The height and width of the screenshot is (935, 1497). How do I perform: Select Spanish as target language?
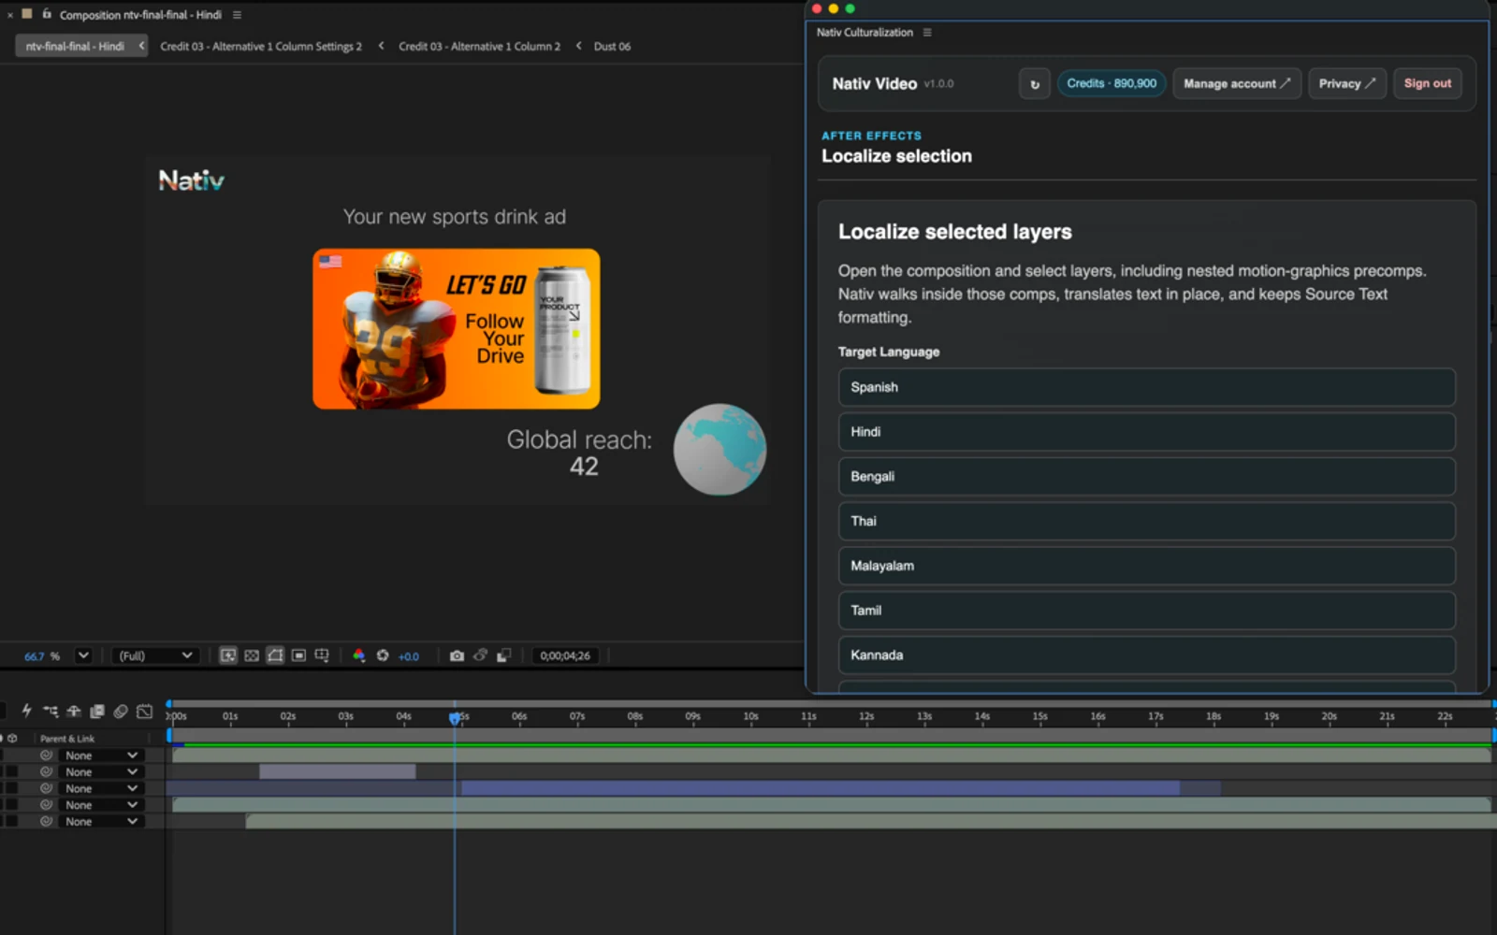click(x=1147, y=387)
